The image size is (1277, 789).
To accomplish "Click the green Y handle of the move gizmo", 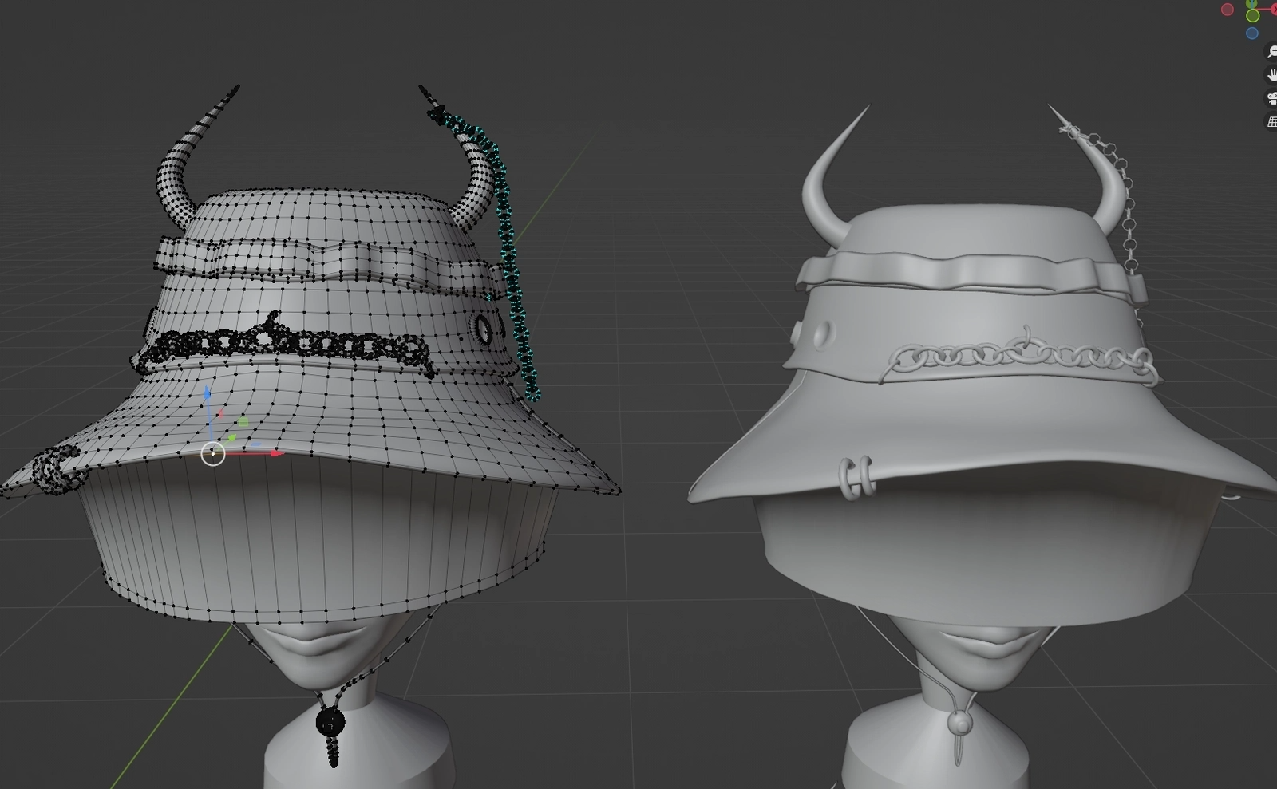I will click(231, 438).
